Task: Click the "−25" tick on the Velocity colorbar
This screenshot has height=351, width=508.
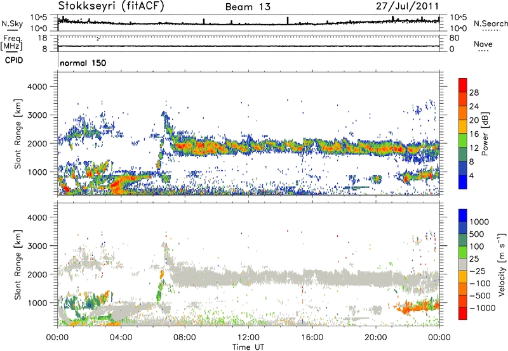Action: (x=477, y=271)
